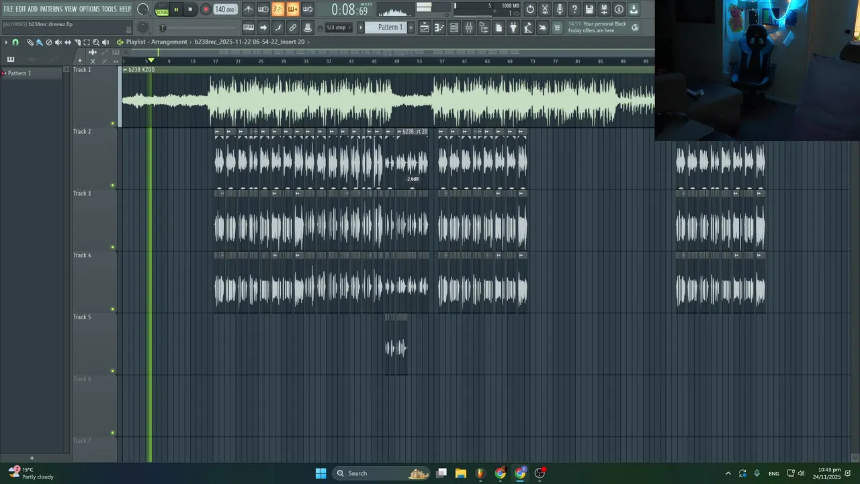The width and height of the screenshot is (860, 484).
Task: Toggle auto-scroll arrow button
Action: (x=263, y=28)
